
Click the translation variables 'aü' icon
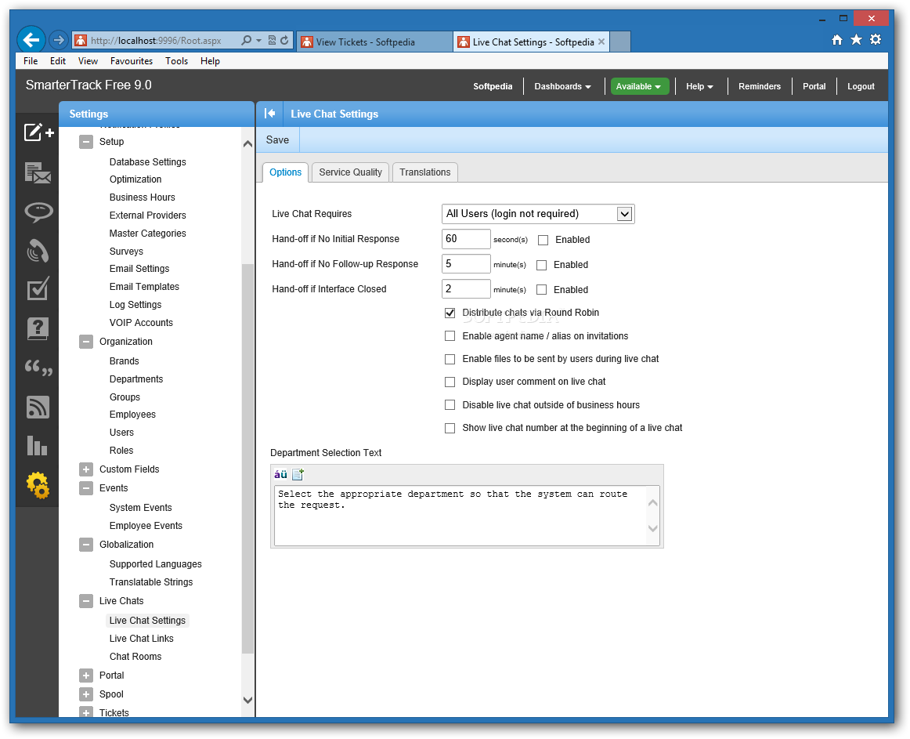click(x=280, y=475)
